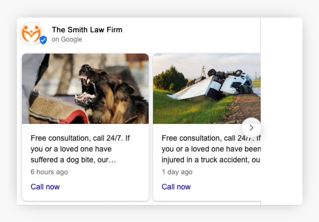Click the "6 hours ago" timestamp
319x222 pixels.
tap(49, 172)
